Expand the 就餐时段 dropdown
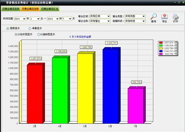 pyautogui.click(x=143, y=21)
